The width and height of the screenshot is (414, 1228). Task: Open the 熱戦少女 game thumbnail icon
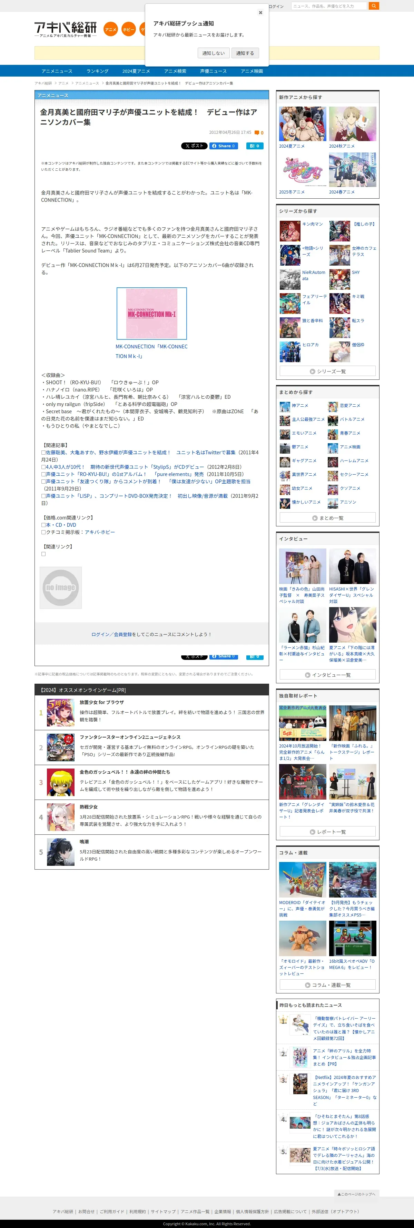pyautogui.click(x=61, y=817)
